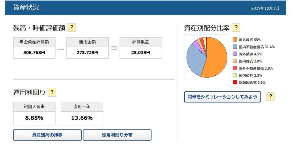Click the 直近一年 return 13.66%
Screen dimensions: 295x145
82,118
